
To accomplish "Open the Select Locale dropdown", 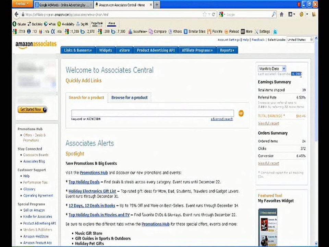I will tap(300, 39).
